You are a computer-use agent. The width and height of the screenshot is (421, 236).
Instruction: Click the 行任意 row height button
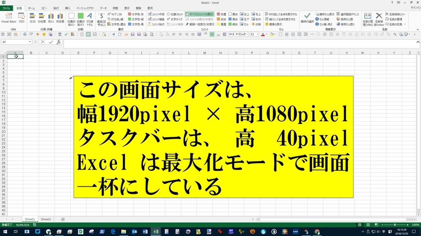tap(42, 18)
